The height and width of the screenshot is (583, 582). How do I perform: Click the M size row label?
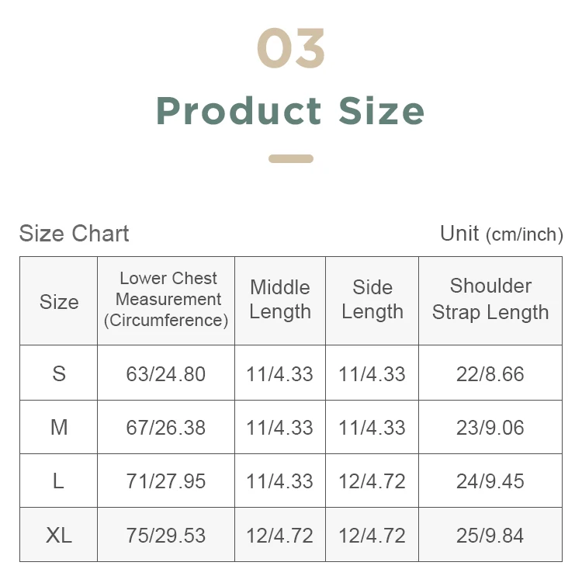point(59,427)
